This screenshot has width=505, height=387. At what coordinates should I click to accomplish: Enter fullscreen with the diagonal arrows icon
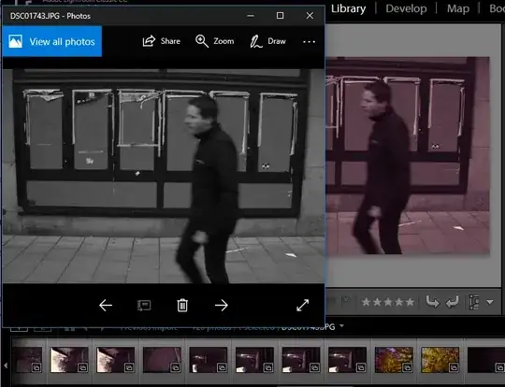click(x=302, y=306)
